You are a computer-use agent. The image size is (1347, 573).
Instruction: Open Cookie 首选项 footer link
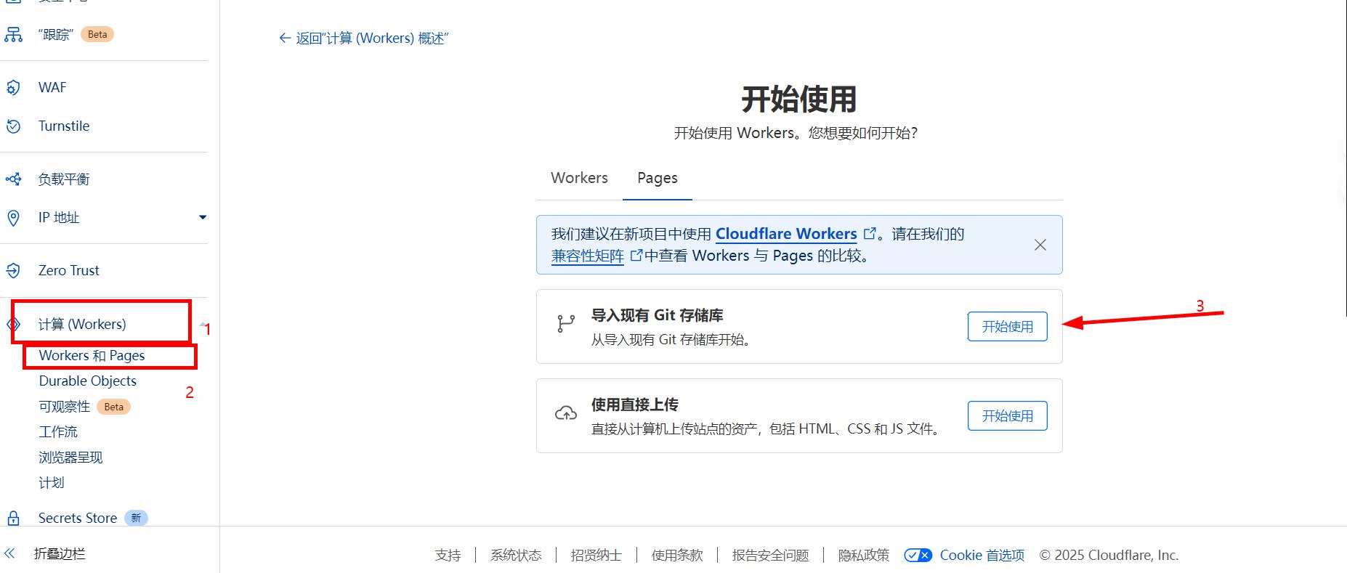coord(982,555)
